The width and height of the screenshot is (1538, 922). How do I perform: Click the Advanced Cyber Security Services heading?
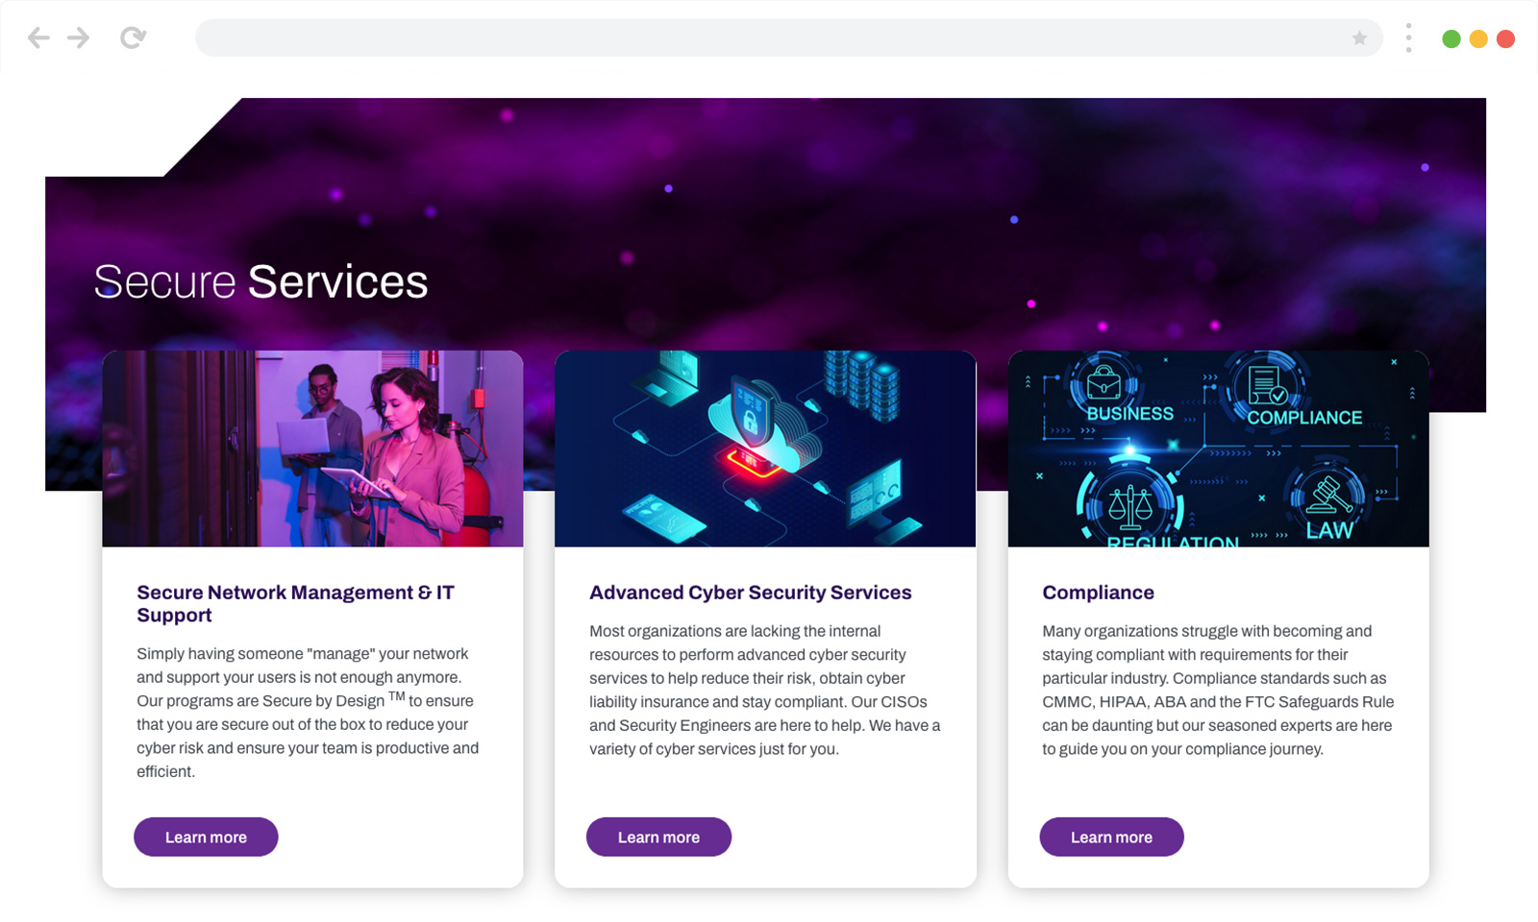tap(750, 593)
